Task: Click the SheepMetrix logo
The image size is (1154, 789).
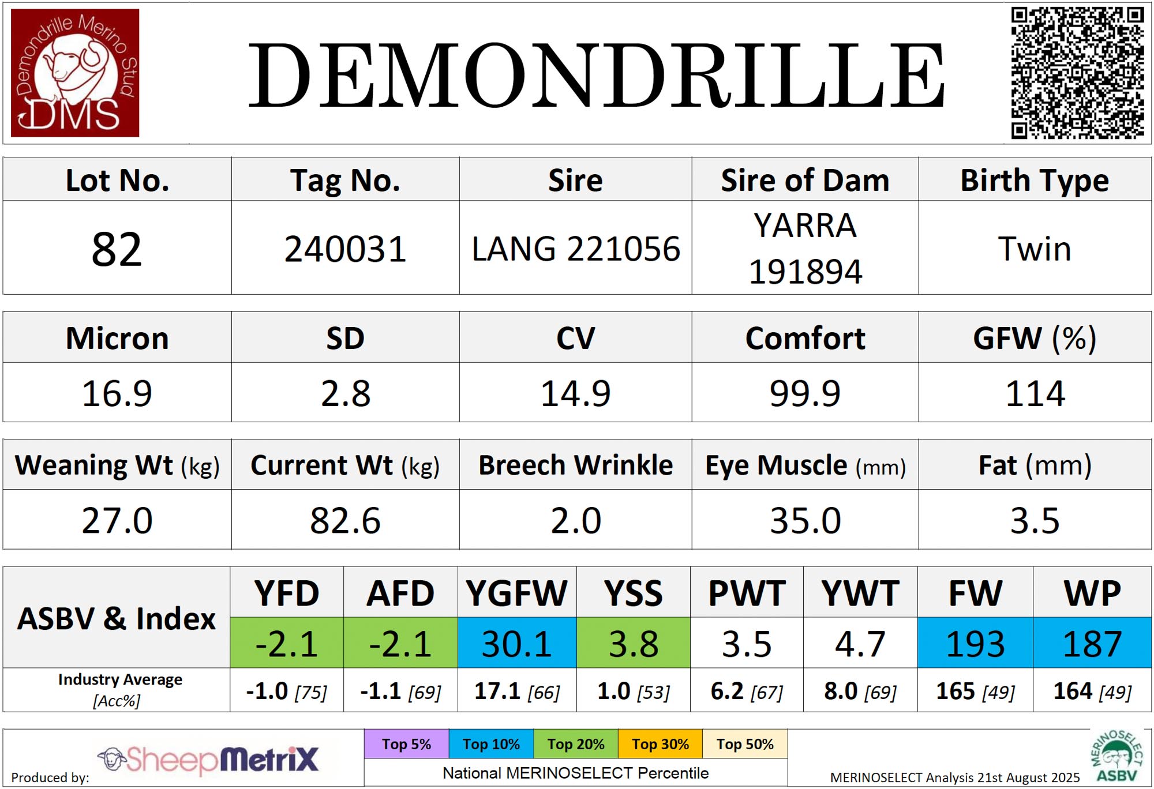Action: 208,760
